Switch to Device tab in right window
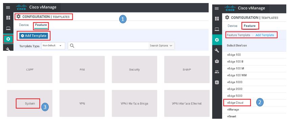 click(x=232, y=26)
